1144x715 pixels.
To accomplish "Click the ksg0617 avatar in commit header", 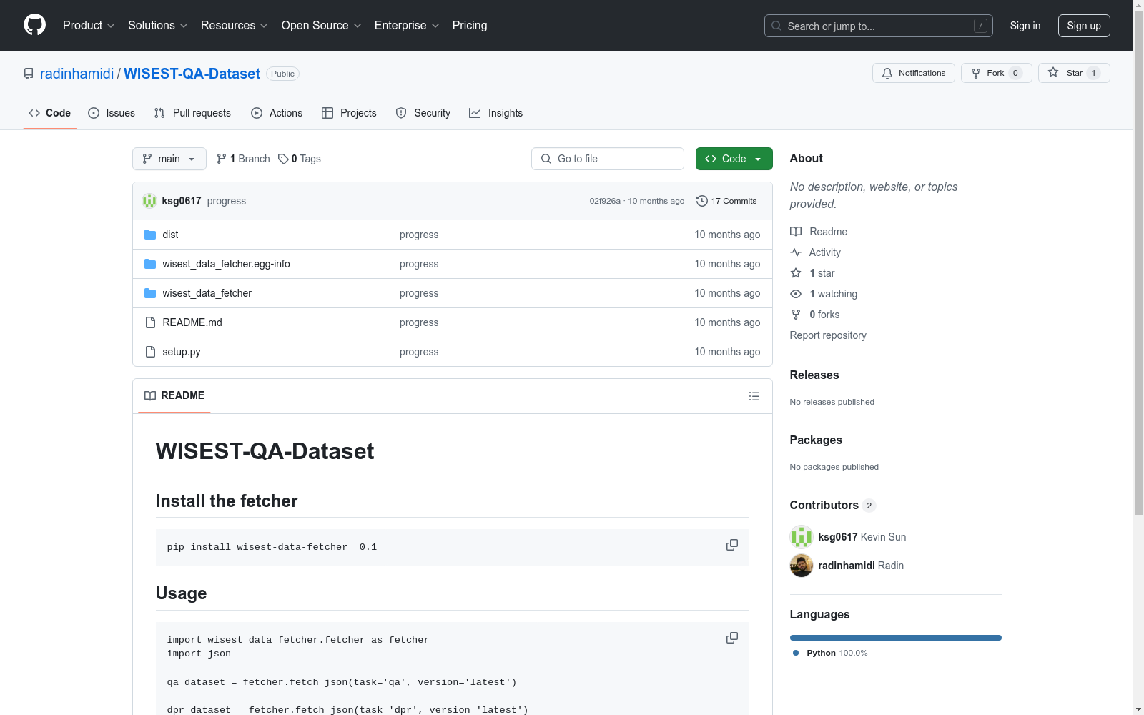I will [x=149, y=201].
